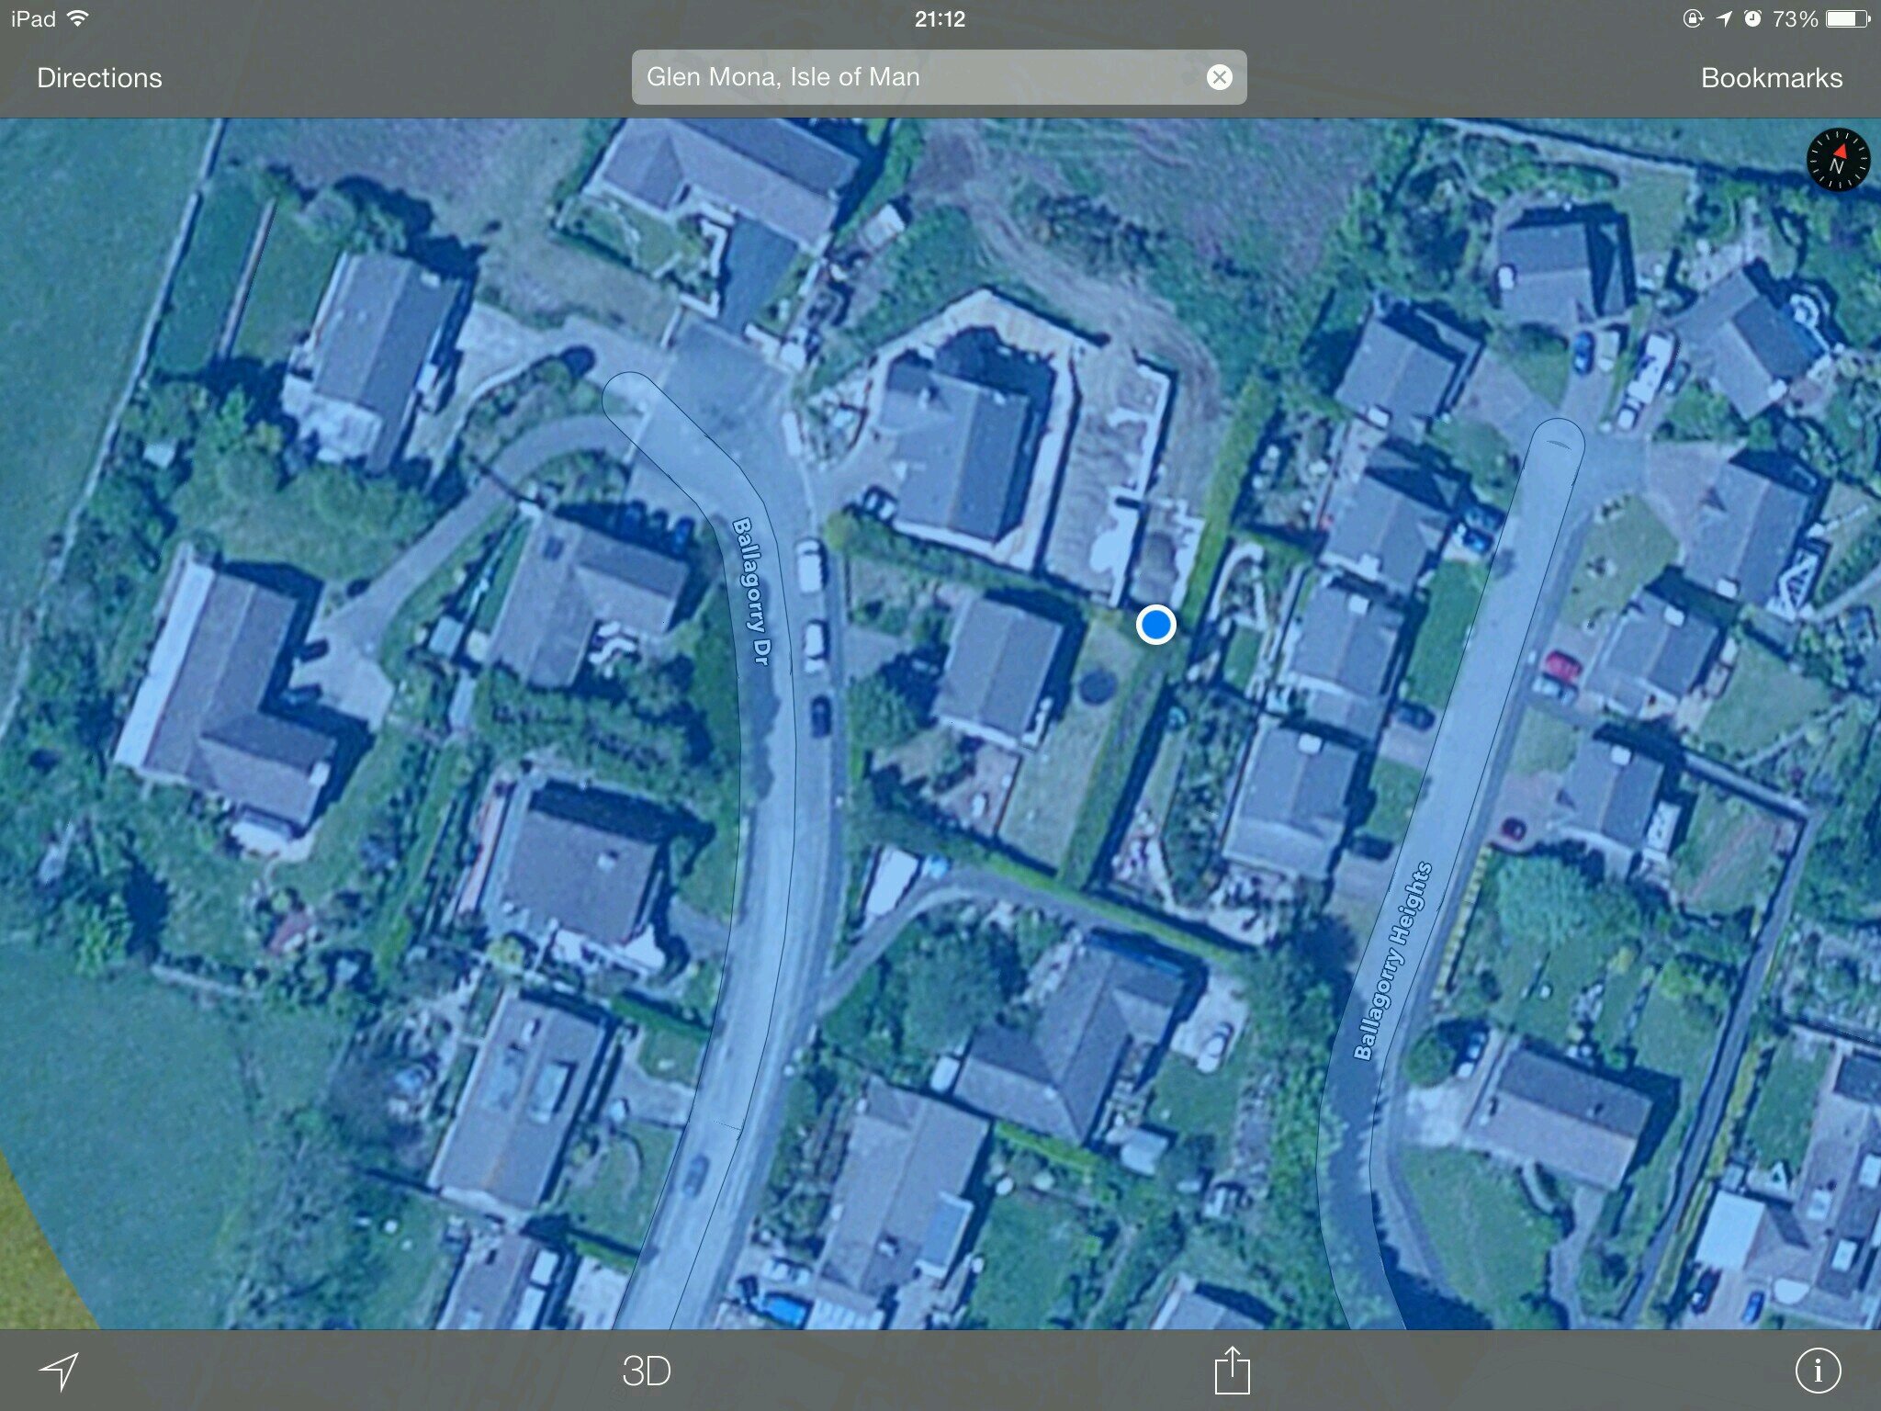Tap the blue current location dot
The height and width of the screenshot is (1411, 1881).
click(1155, 625)
